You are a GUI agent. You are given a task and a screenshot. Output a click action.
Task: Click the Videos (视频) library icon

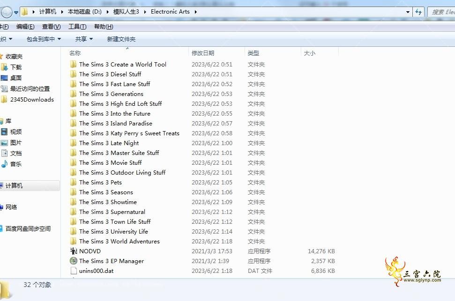tap(4, 132)
